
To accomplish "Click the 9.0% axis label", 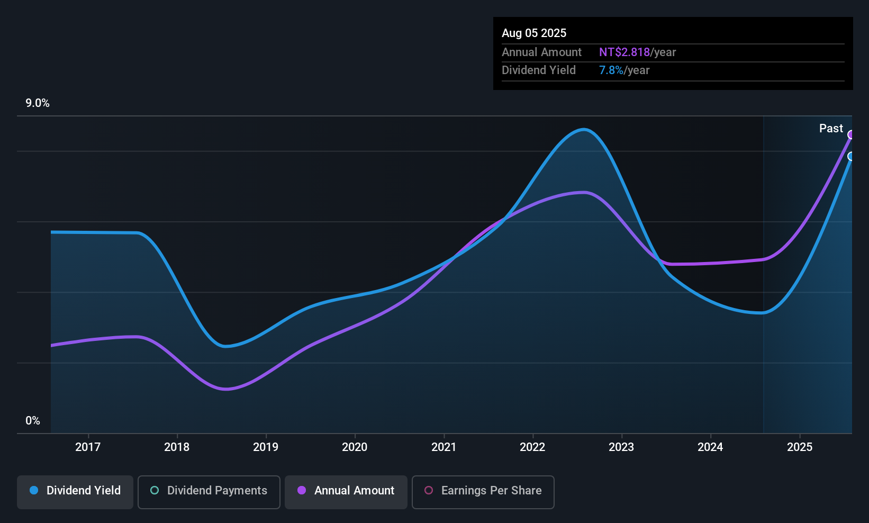I will 38,103.
